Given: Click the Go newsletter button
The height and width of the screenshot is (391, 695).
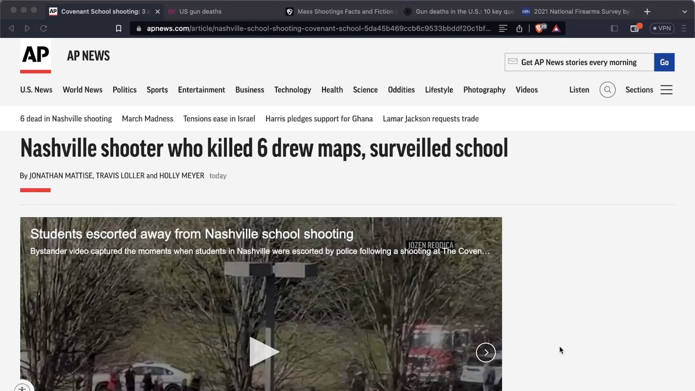Looking at the screenshot, I should point(664,62).
